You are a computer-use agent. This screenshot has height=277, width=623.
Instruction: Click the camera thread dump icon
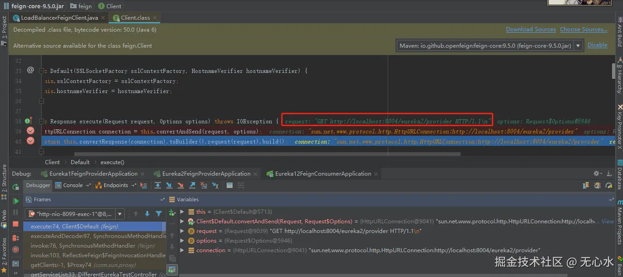[16, 264]
